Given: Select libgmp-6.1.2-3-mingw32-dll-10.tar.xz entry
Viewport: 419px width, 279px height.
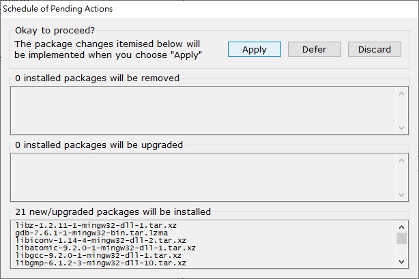Looking at the screenshot, I should coord(100,263).
